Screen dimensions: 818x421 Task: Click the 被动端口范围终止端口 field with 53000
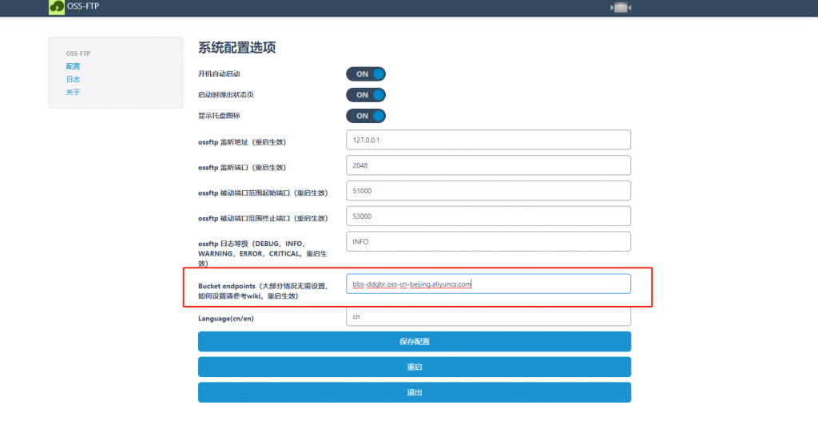point(488,216)
